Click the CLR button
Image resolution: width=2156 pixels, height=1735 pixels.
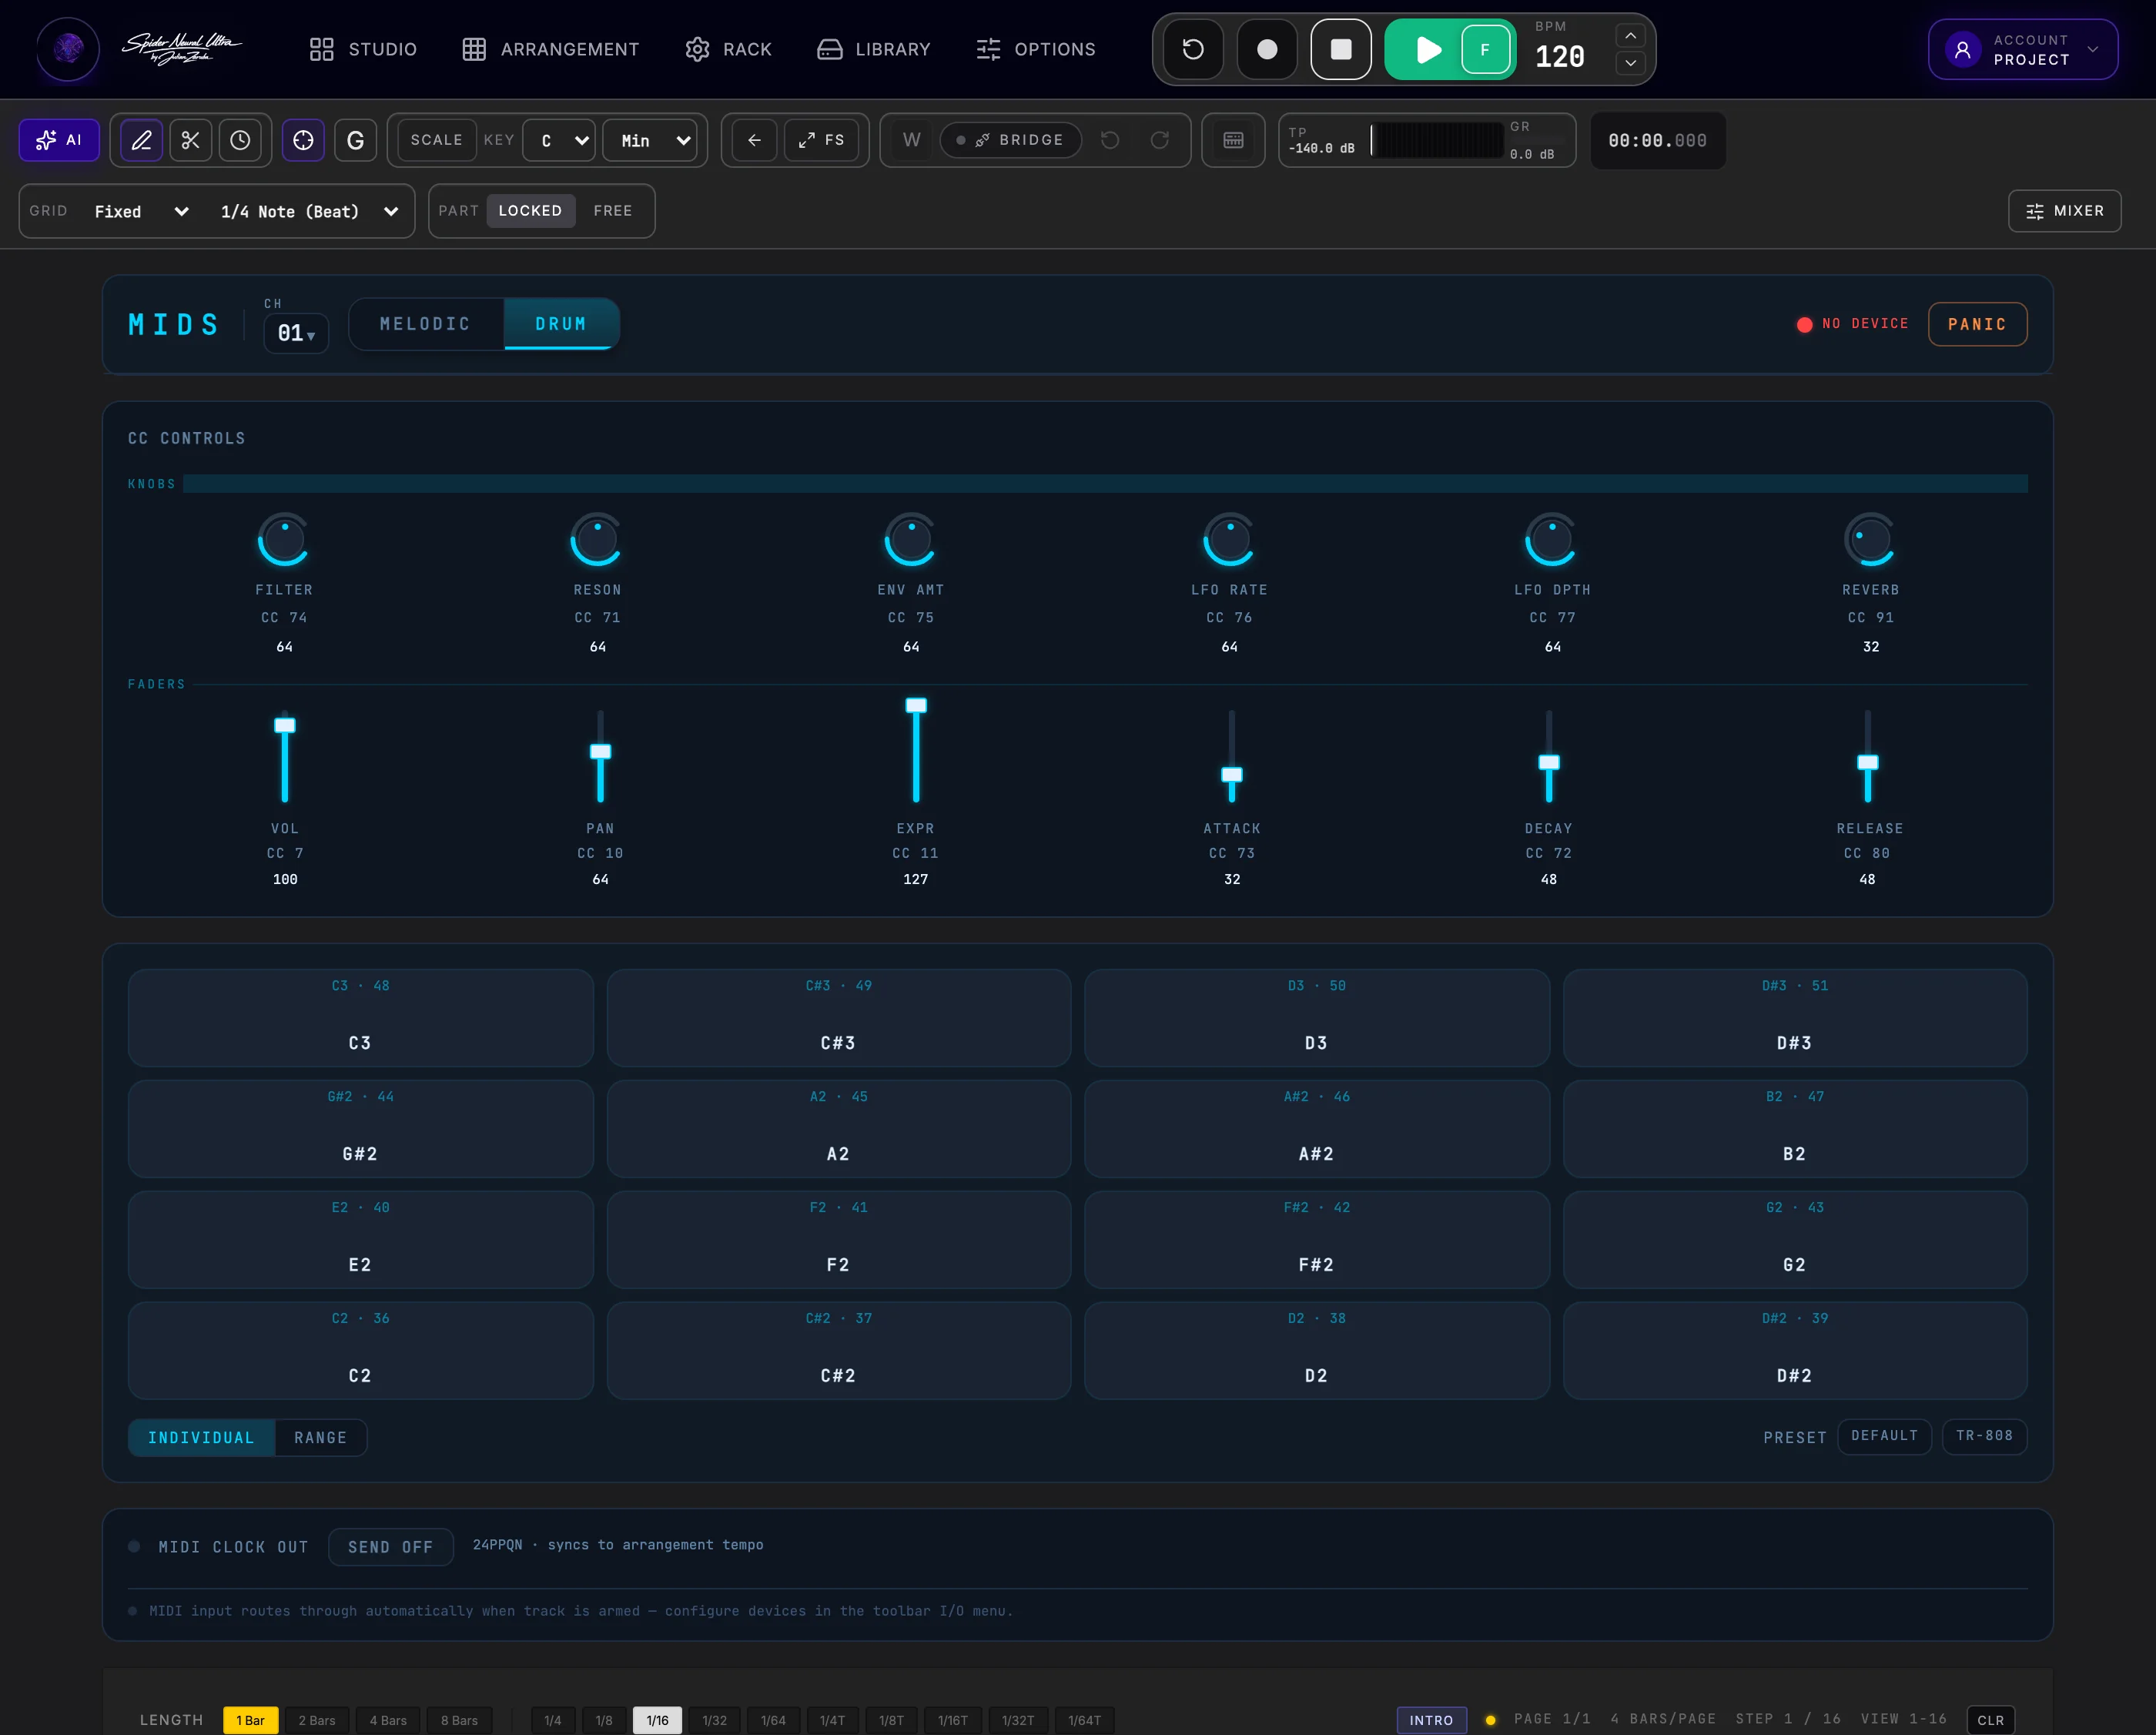click(1990, 1720)
